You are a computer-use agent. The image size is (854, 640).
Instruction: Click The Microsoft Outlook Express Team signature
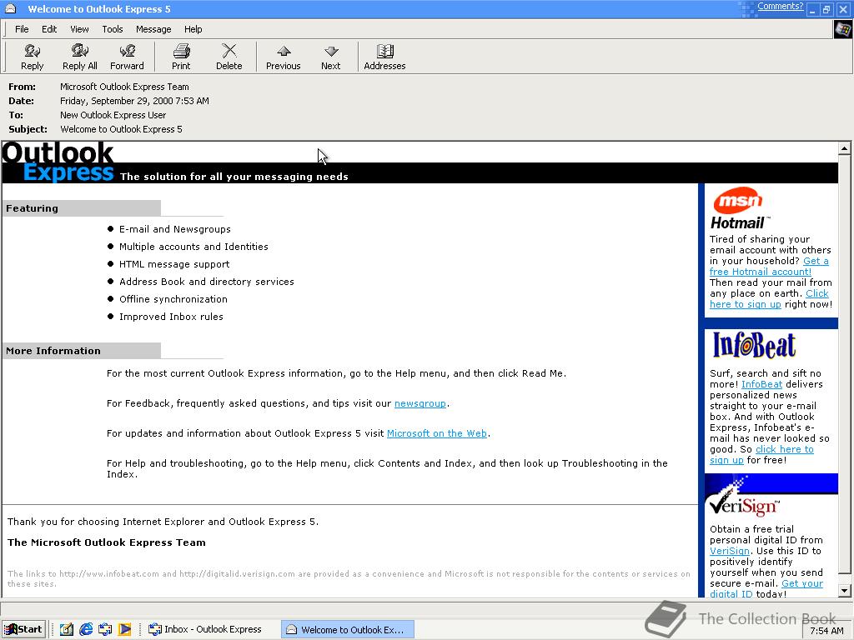pyautogui.click(x=107, y=542)
